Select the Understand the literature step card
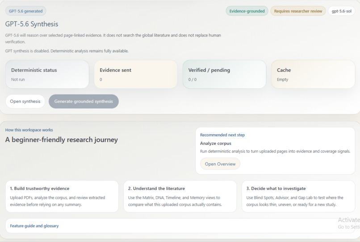Viewport: 360px width, 242px height. coord(180,197)
